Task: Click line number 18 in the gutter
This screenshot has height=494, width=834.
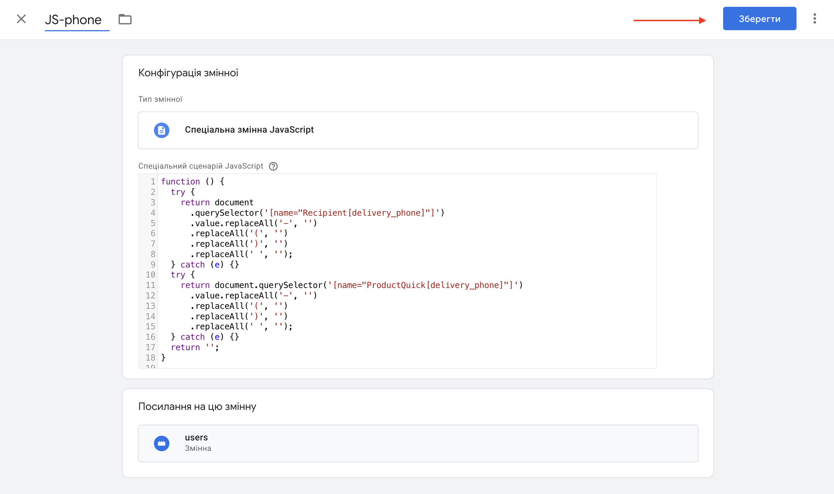Action: [x=150, y=358]
